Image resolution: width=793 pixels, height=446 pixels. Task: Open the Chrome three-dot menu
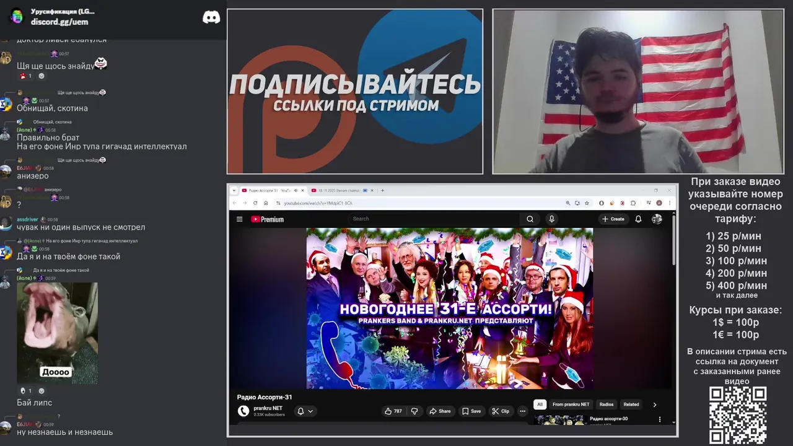tap(670, 203)
